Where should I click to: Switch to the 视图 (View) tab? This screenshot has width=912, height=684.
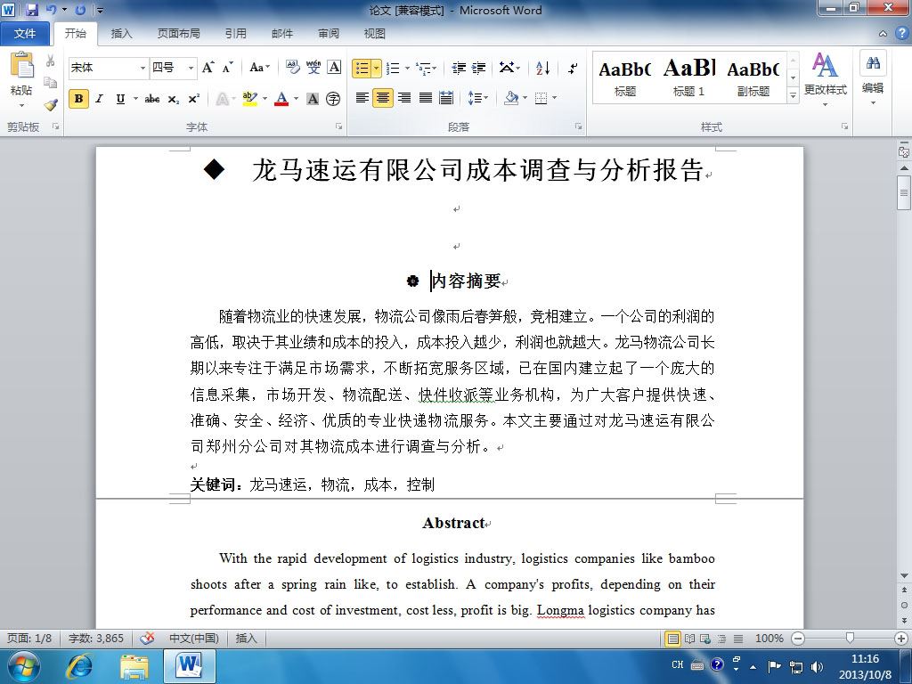[x=375, y=34]
